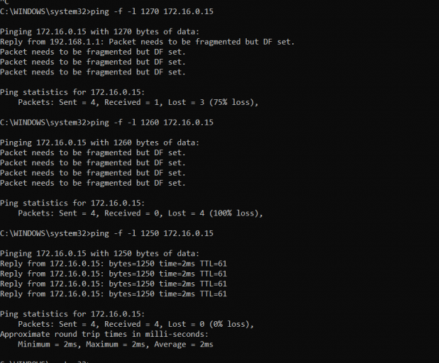Click the "Pinging with 1250 bytes" line
439x363 pixels.
99,253
